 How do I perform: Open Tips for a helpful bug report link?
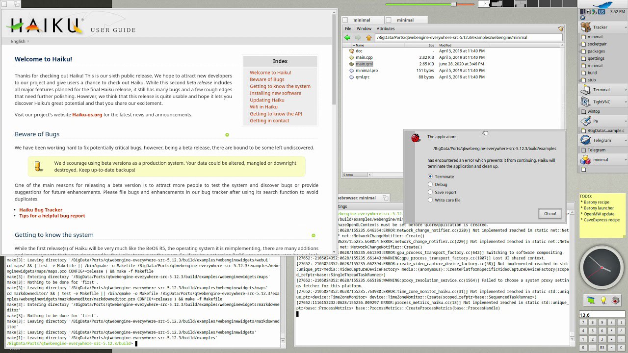(52, 216)
